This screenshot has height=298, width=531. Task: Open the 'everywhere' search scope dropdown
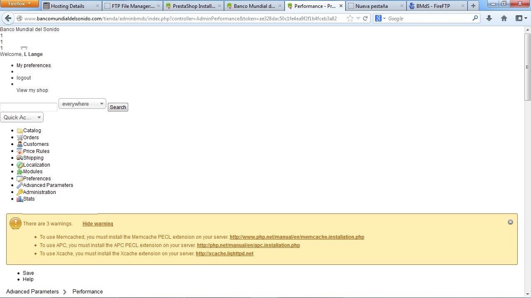pyautogui.click(x=82, y=104)
